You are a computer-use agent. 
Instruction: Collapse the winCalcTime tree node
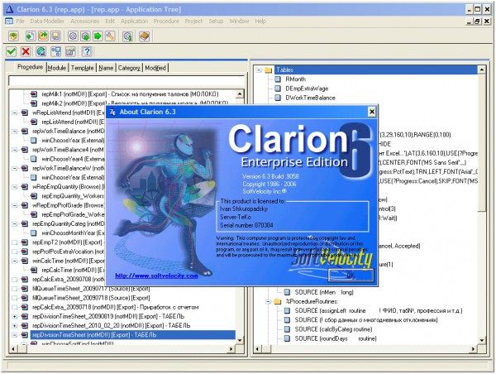(15, 261)
